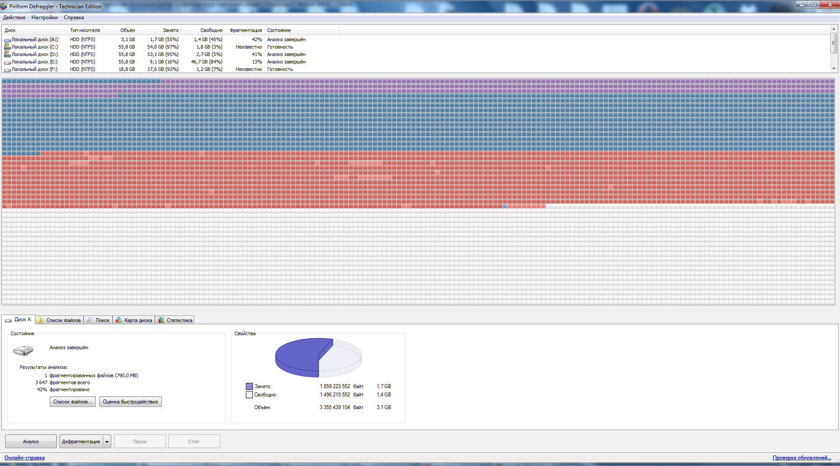Sort by the Свободно column header
Screen dimensions: 840x466
click(203, 30)
